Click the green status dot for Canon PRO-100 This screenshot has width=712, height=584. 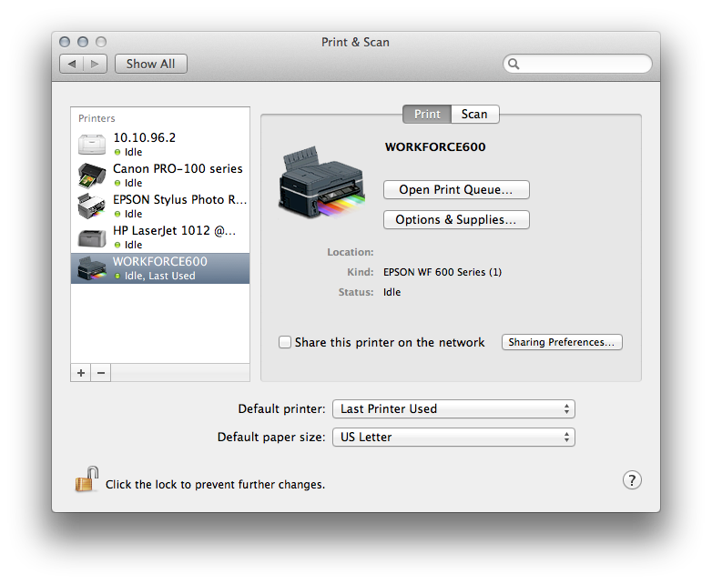117,183
